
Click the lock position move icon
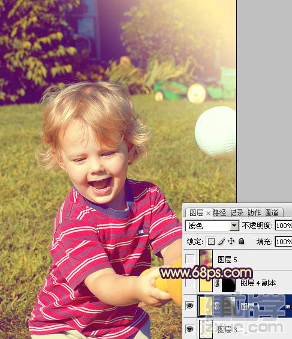coord(231,241)
